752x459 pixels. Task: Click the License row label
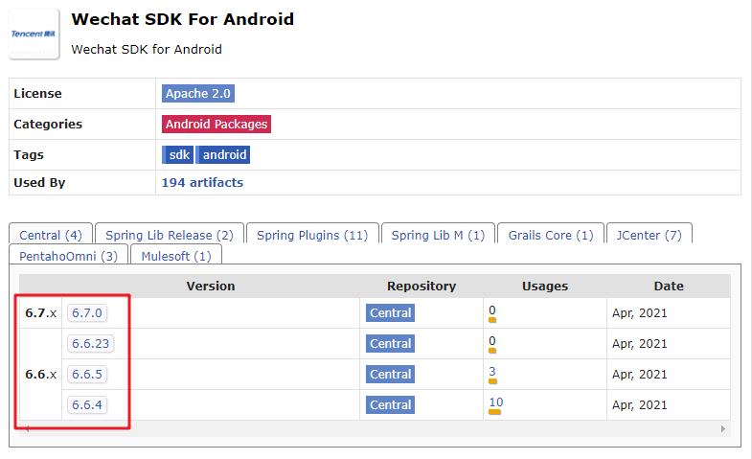click(38, 94)
